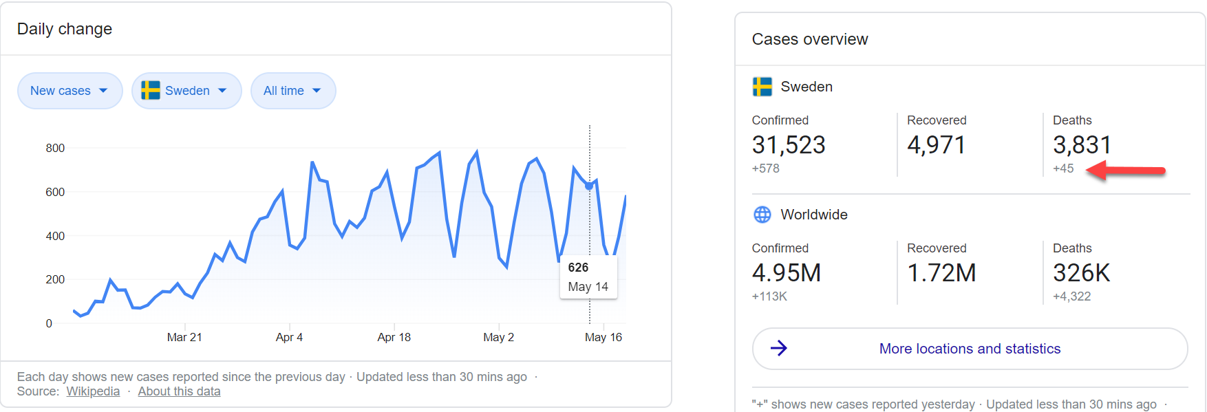Click the caret arrow on the Sweden chip
The image size is (1207, 412).
[222, 91]
